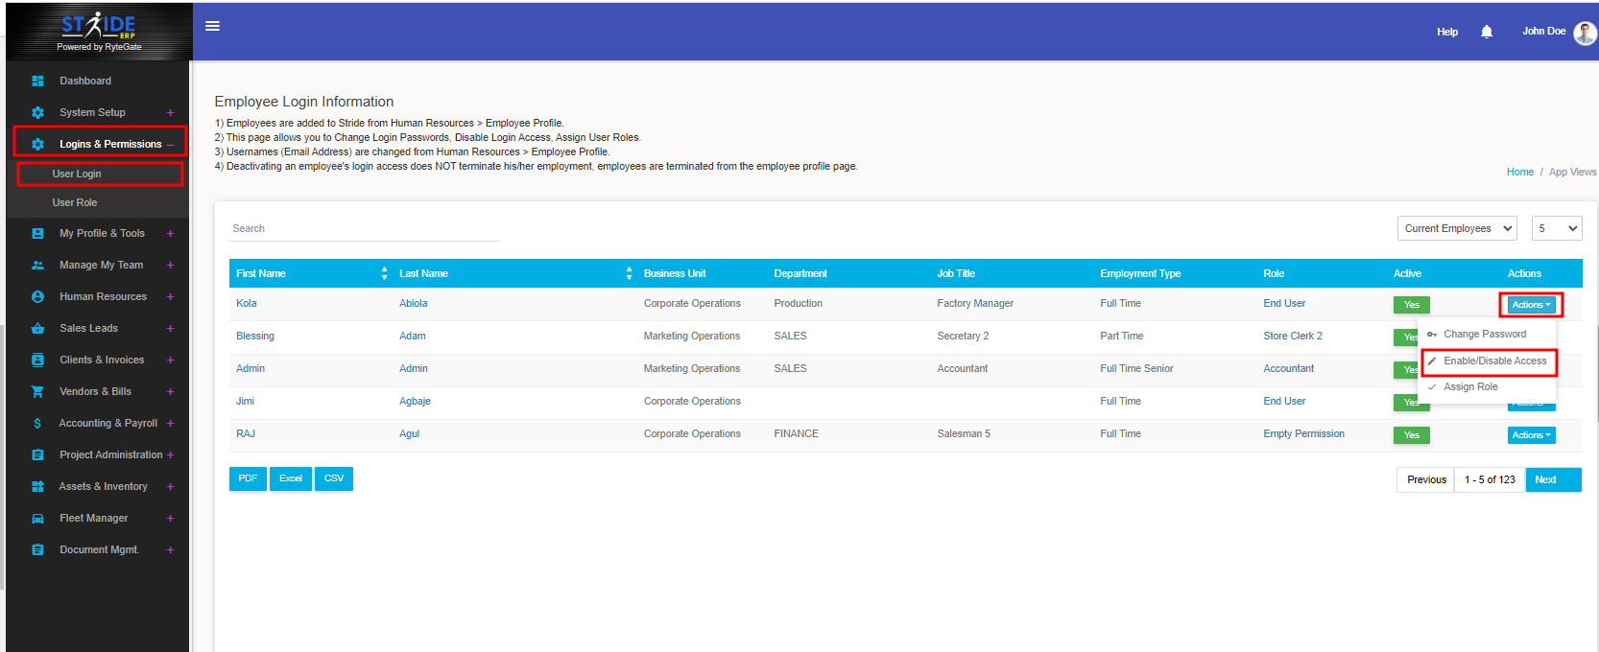The height and width of the screenshot is (652, 1599).
Task: Sort by First Name arrows
Action: [384, 273]
